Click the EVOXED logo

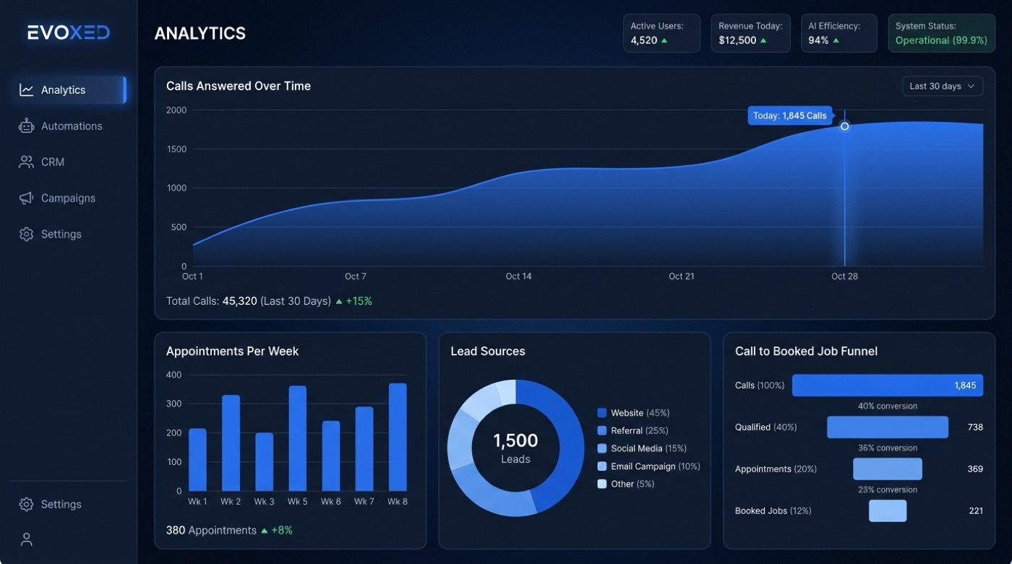tap(69, 32)
